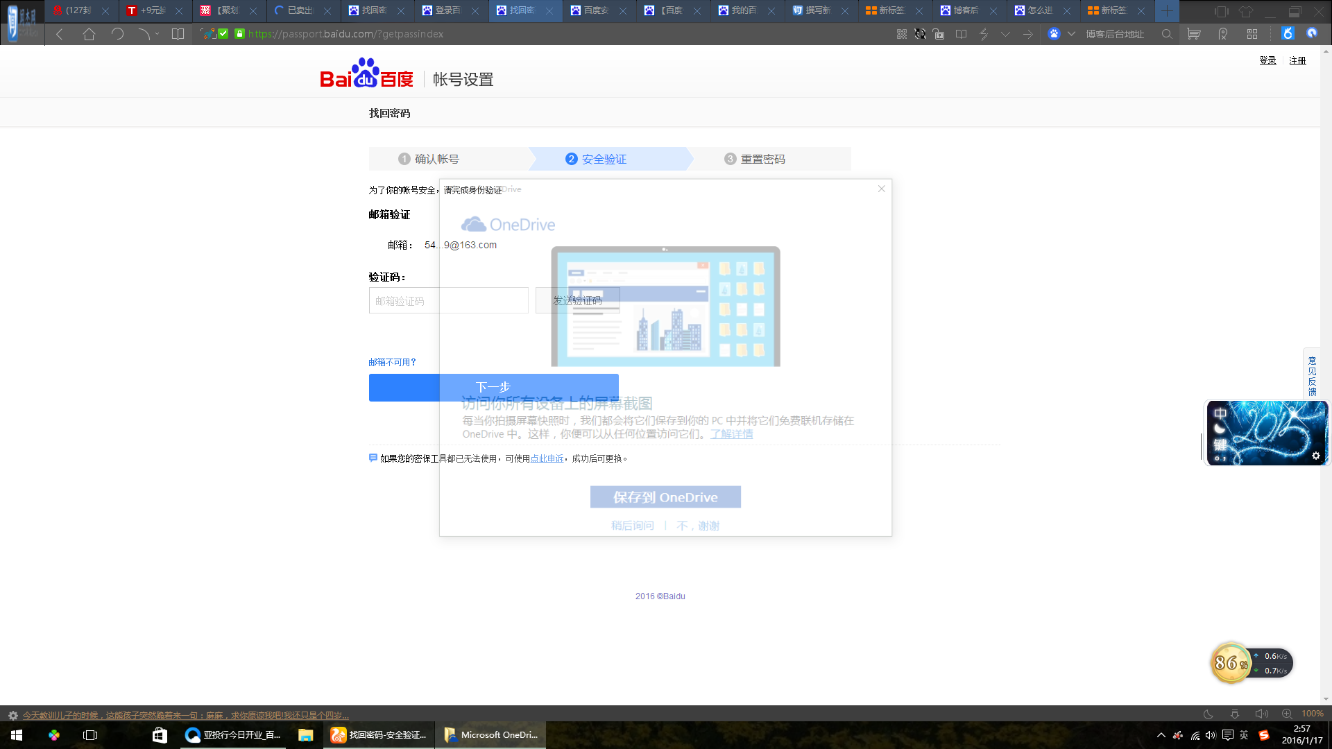Image resolution: width=1332 pixels, height=749 pixels.
Task: Click the search magnifier icon
Action: (1167, 34)
